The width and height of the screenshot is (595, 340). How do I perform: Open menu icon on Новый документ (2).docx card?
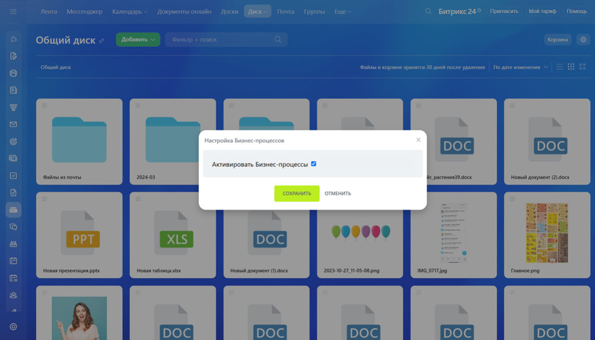tap(512, 105)
